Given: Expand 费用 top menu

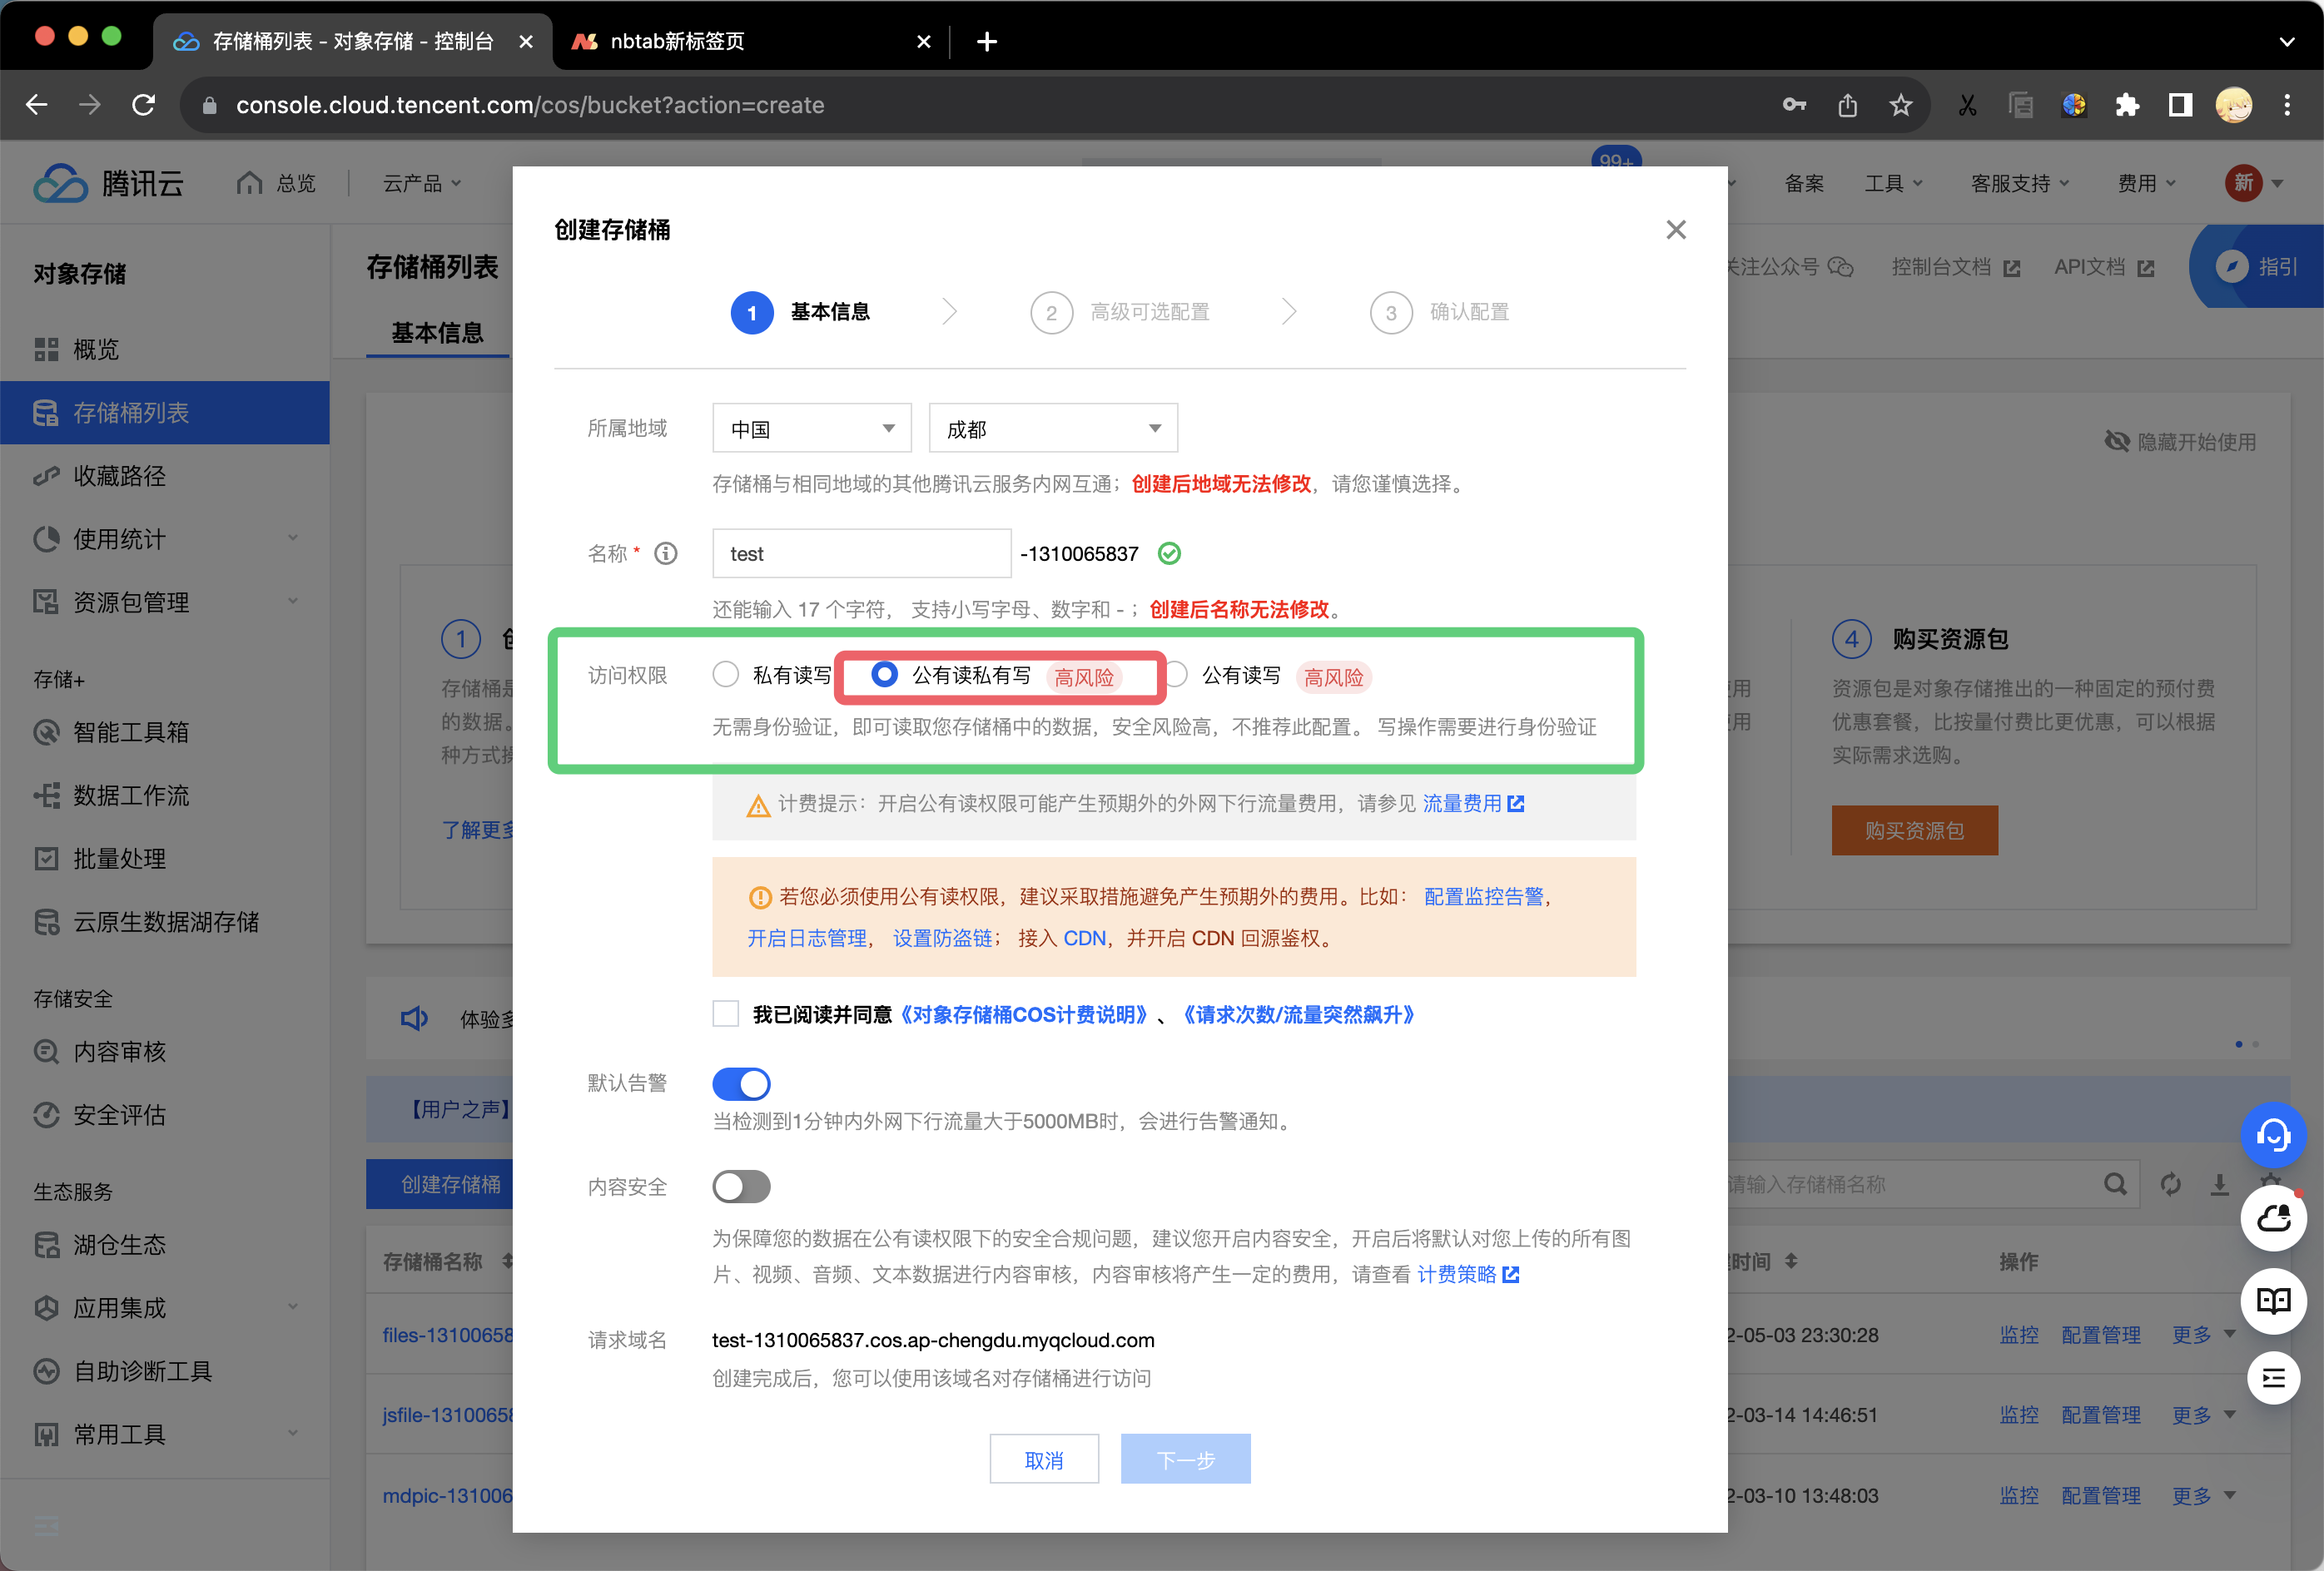Looking at the screenshot, I should [2146, 183].
